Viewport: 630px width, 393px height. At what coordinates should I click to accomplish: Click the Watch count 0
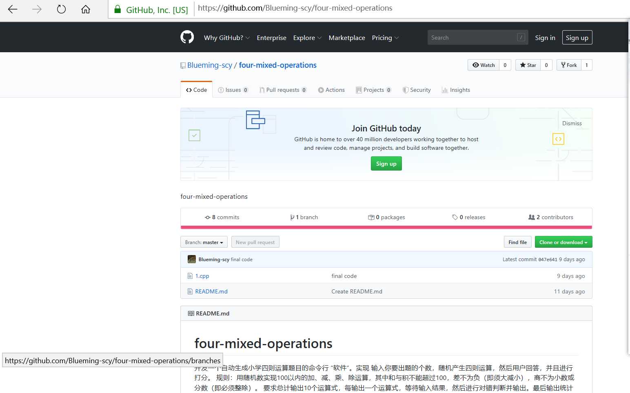[x=505, y=65]
